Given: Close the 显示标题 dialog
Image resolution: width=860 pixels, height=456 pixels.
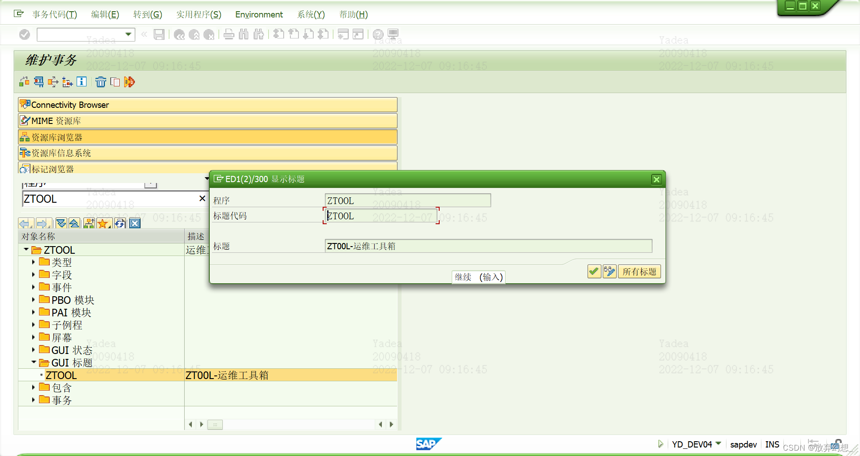Looking at the screenshot, I should coord(657,179).
